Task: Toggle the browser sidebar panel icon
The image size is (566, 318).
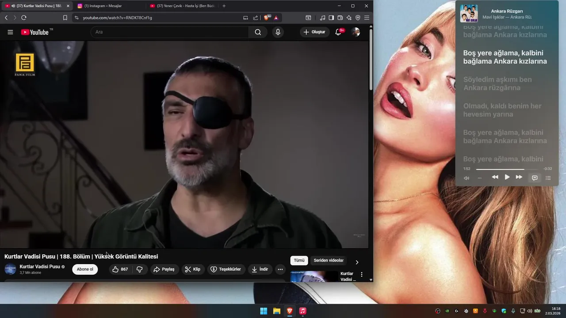Action: (331, 18)
